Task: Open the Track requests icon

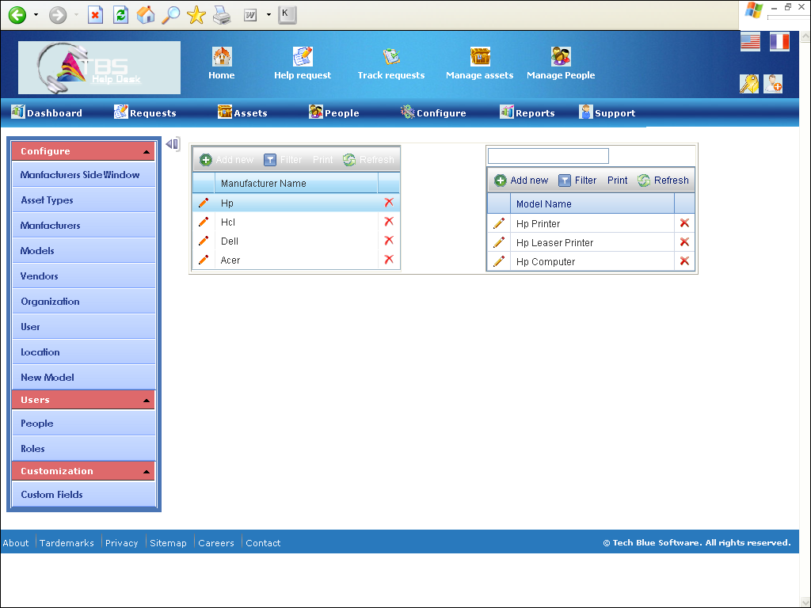Action: click(x=391, y=56)
